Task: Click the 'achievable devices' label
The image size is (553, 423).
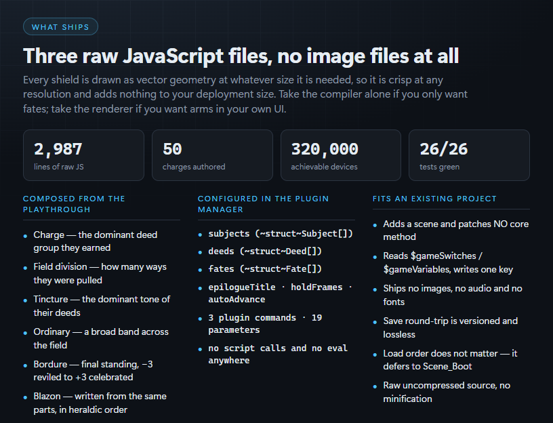Action: point(324,167)
